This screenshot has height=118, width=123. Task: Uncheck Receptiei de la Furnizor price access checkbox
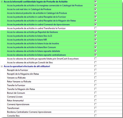click(x=95, y=17)
